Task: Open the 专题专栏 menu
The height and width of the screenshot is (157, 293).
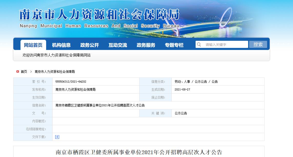Action: (x=174, y=45)
